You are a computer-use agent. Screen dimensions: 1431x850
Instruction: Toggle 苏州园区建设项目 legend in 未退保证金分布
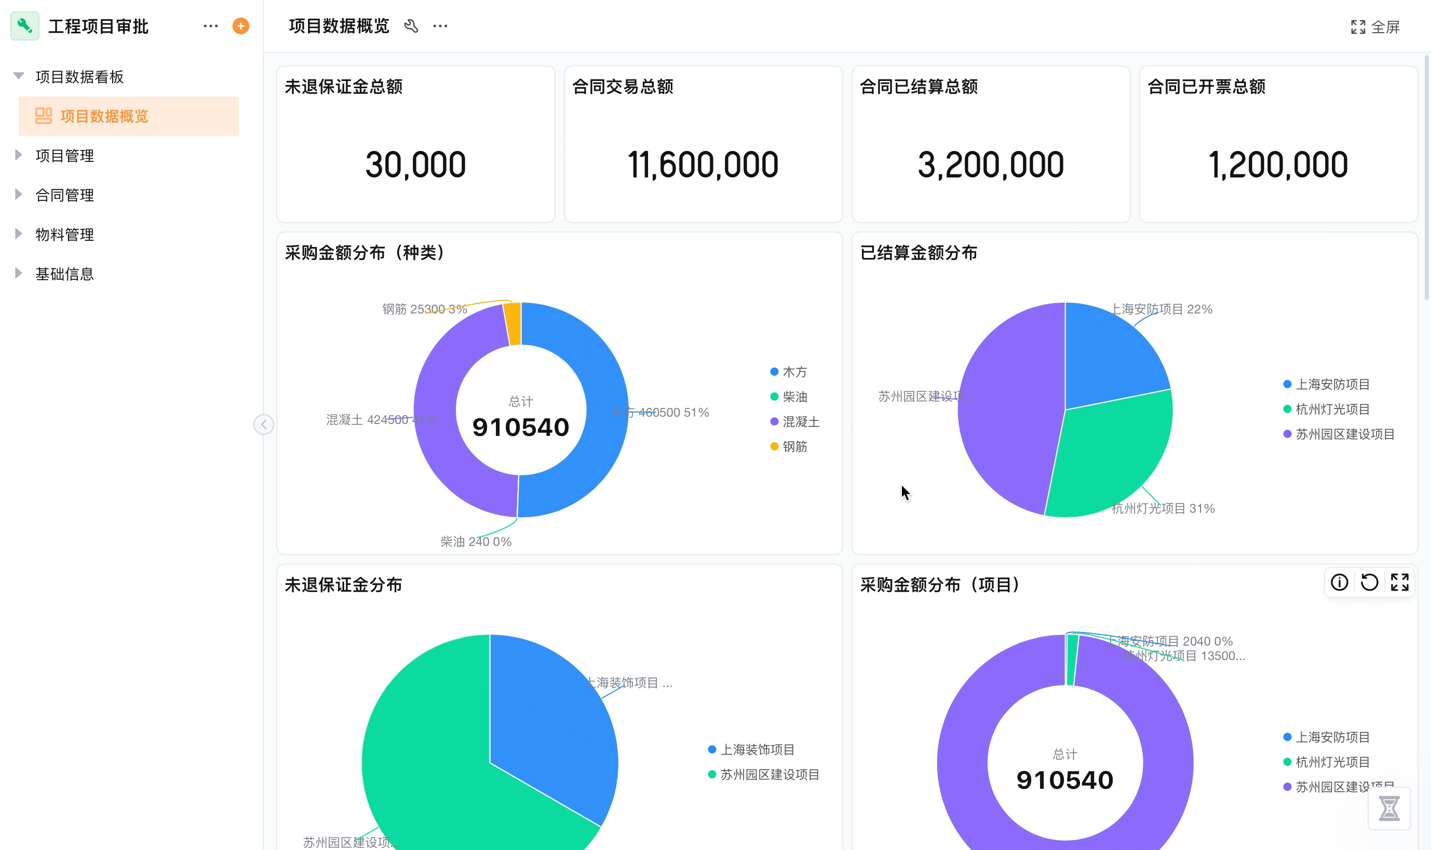(763, 775)
